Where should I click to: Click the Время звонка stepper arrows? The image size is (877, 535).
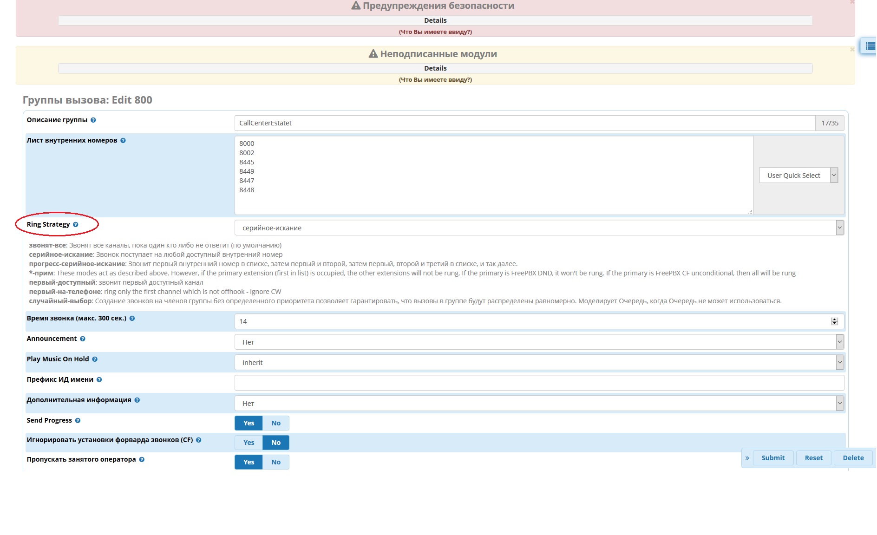[835, 321]
